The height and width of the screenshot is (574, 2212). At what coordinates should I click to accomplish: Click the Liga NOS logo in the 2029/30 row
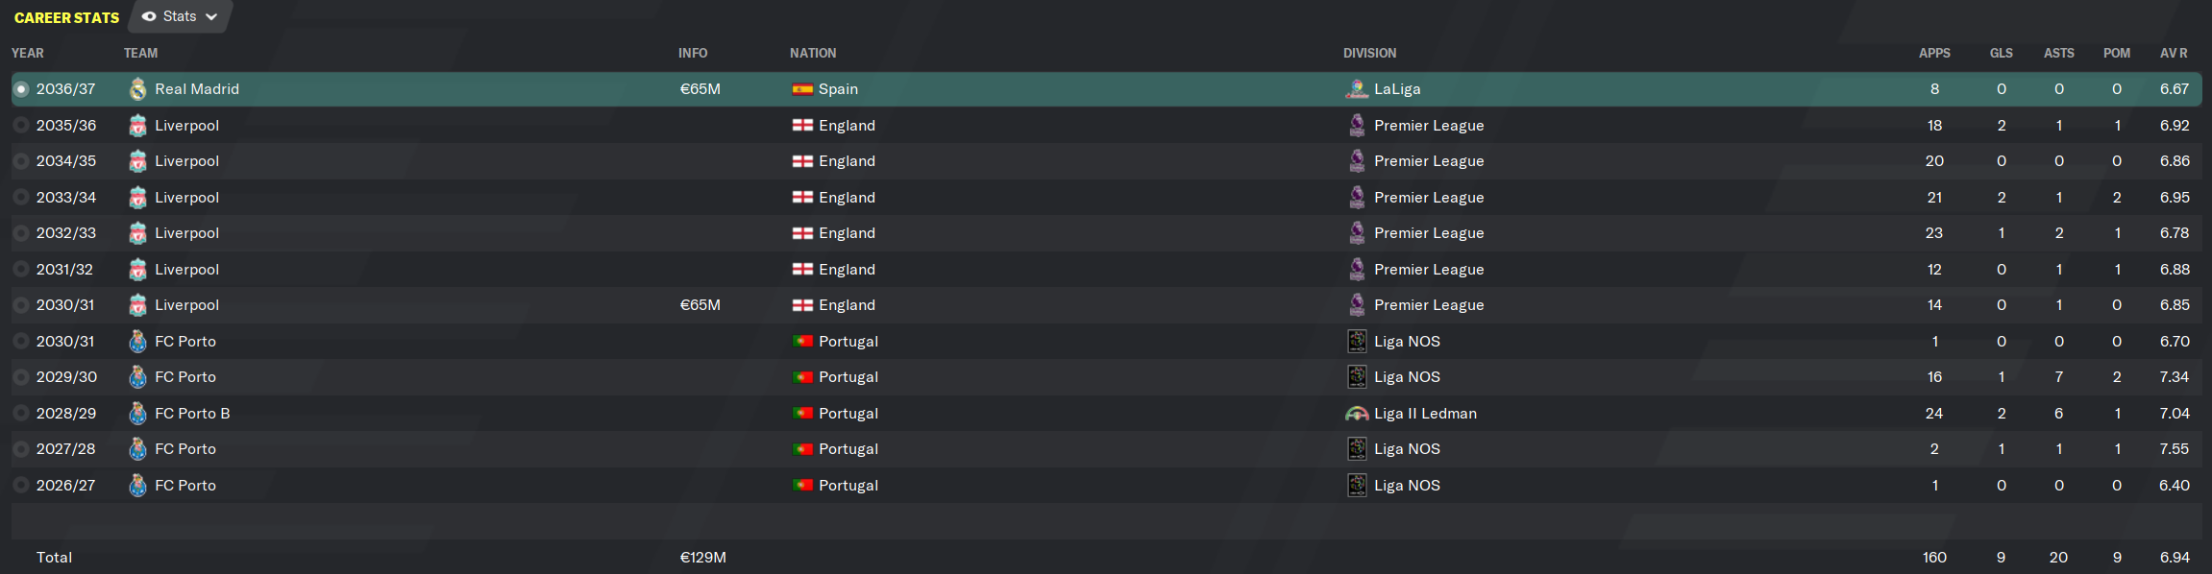(1357, 377)
